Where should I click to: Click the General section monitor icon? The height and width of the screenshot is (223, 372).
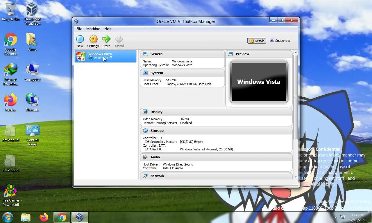click(145, 54)
